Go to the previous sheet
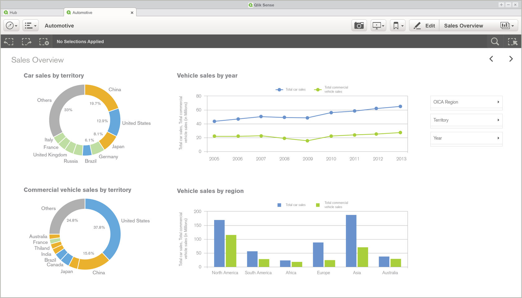 tap(491, 59)
